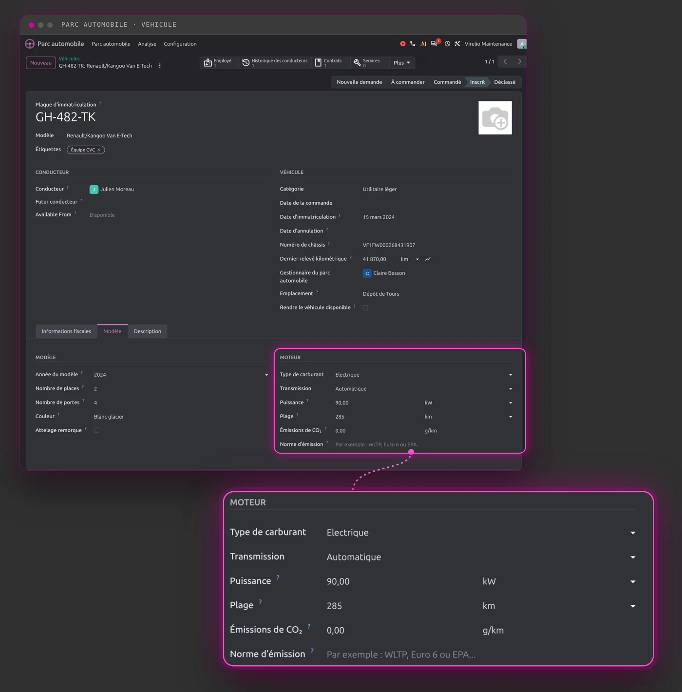Open Type de carburant dropdown
The height and width of the screenshot is (692, 682).
pos(423,375)
